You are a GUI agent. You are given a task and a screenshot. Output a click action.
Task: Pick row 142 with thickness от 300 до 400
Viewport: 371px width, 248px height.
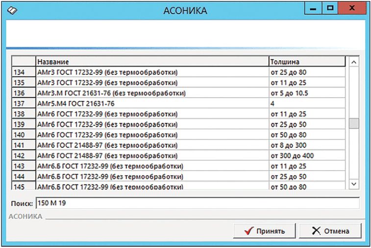tap(307, 156)
